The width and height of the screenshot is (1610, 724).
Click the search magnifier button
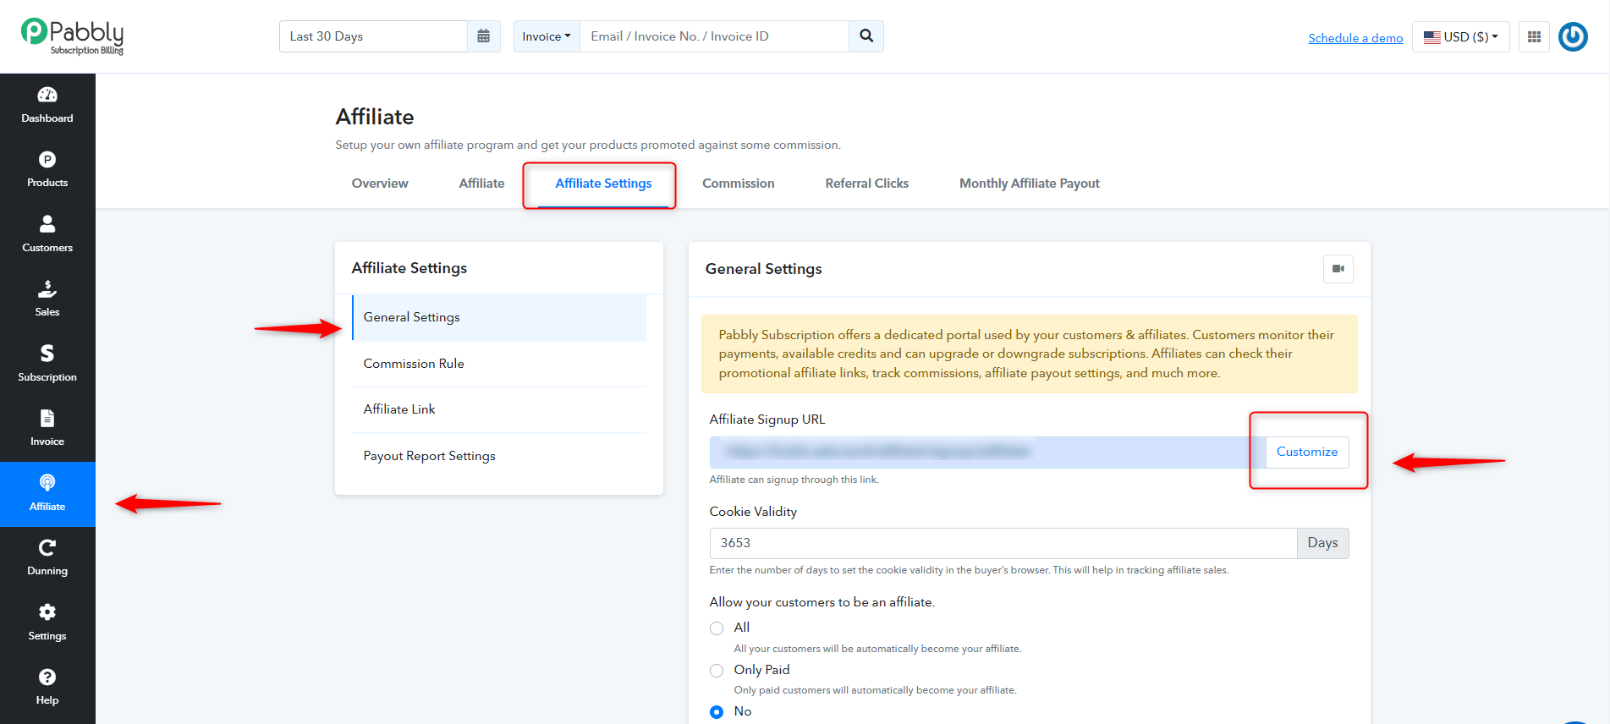click(866, 36)
